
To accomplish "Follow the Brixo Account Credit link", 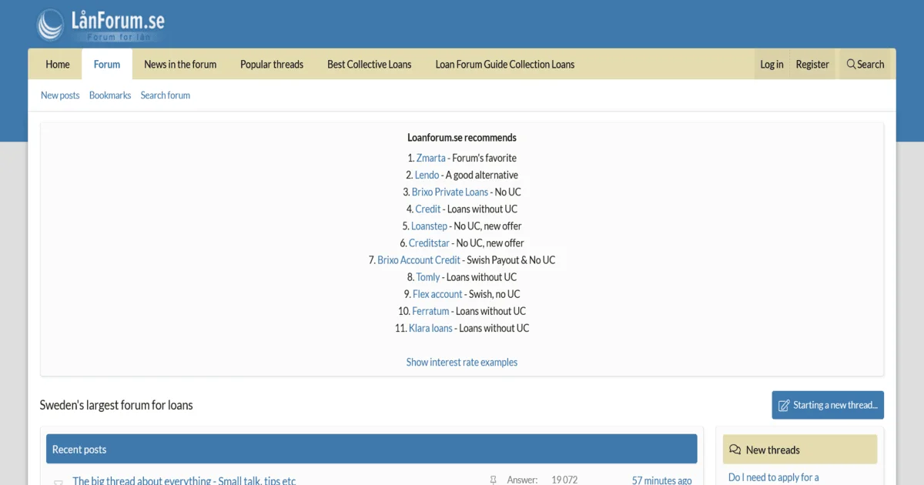I will pyautogui.click(x=419, y=260).
